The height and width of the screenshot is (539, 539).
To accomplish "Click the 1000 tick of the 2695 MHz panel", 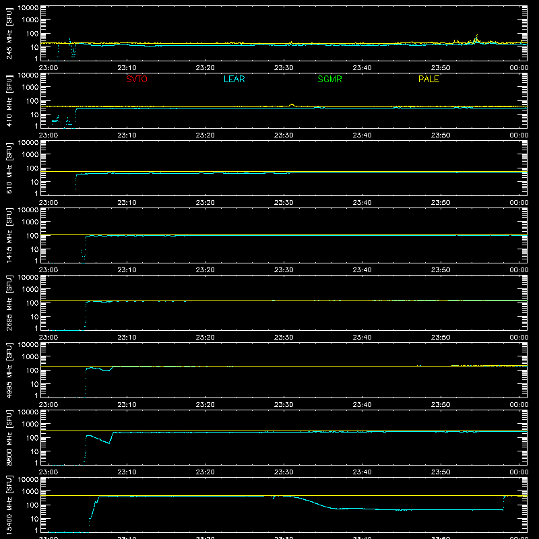I will 30,290.
